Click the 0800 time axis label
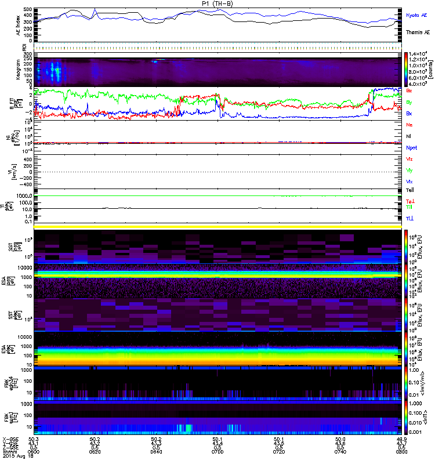Screen dimensions: 435x464 coord(401,452)
